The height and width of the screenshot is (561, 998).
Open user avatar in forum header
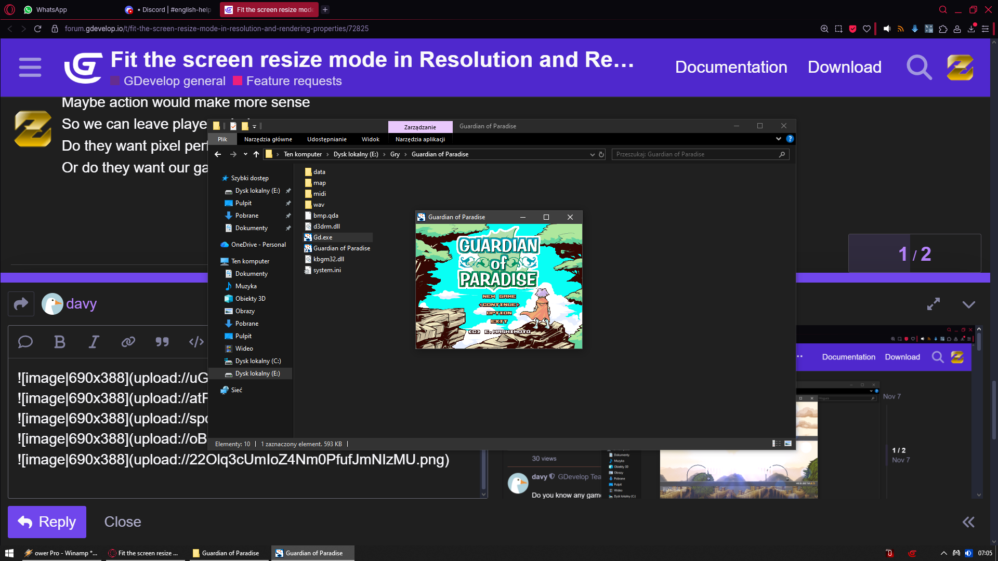coord(960,68)
